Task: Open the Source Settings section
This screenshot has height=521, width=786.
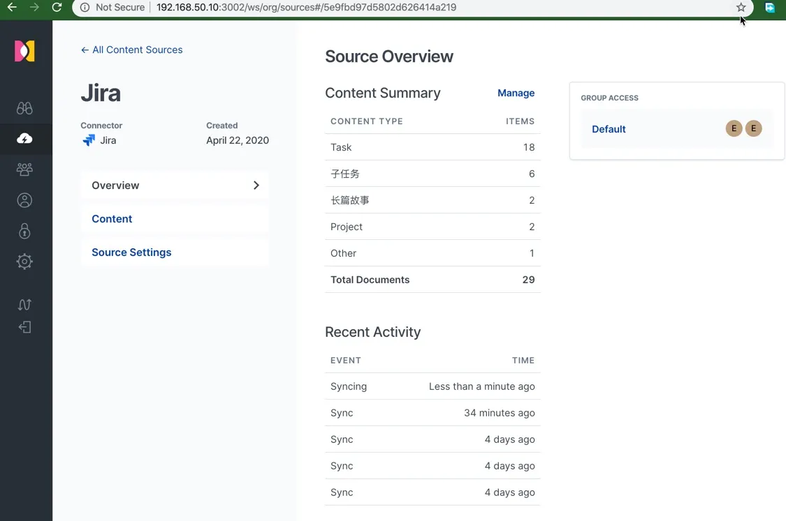Action: [x=131, y=252]
